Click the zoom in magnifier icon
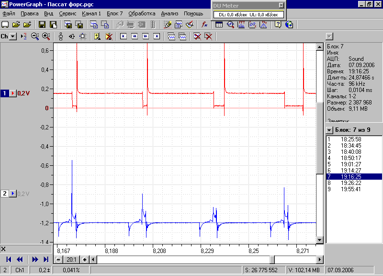Screen dimensions: 383x276 click(x=46, y=36)
